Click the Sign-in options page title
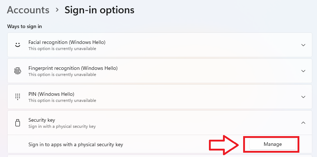 [x=99, y=10]
